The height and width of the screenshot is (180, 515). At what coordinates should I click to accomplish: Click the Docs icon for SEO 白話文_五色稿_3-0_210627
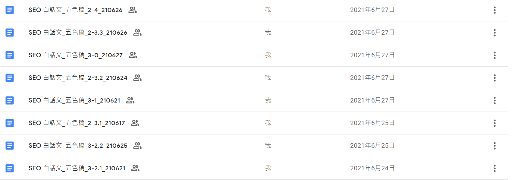[x=10, y=55]
